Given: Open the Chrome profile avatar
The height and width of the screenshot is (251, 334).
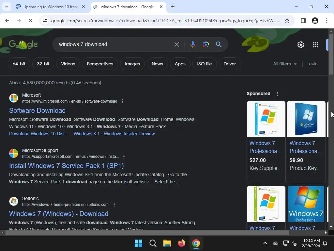Looking at the screenshot, I should pyautogui.click(x=315, y=21).
